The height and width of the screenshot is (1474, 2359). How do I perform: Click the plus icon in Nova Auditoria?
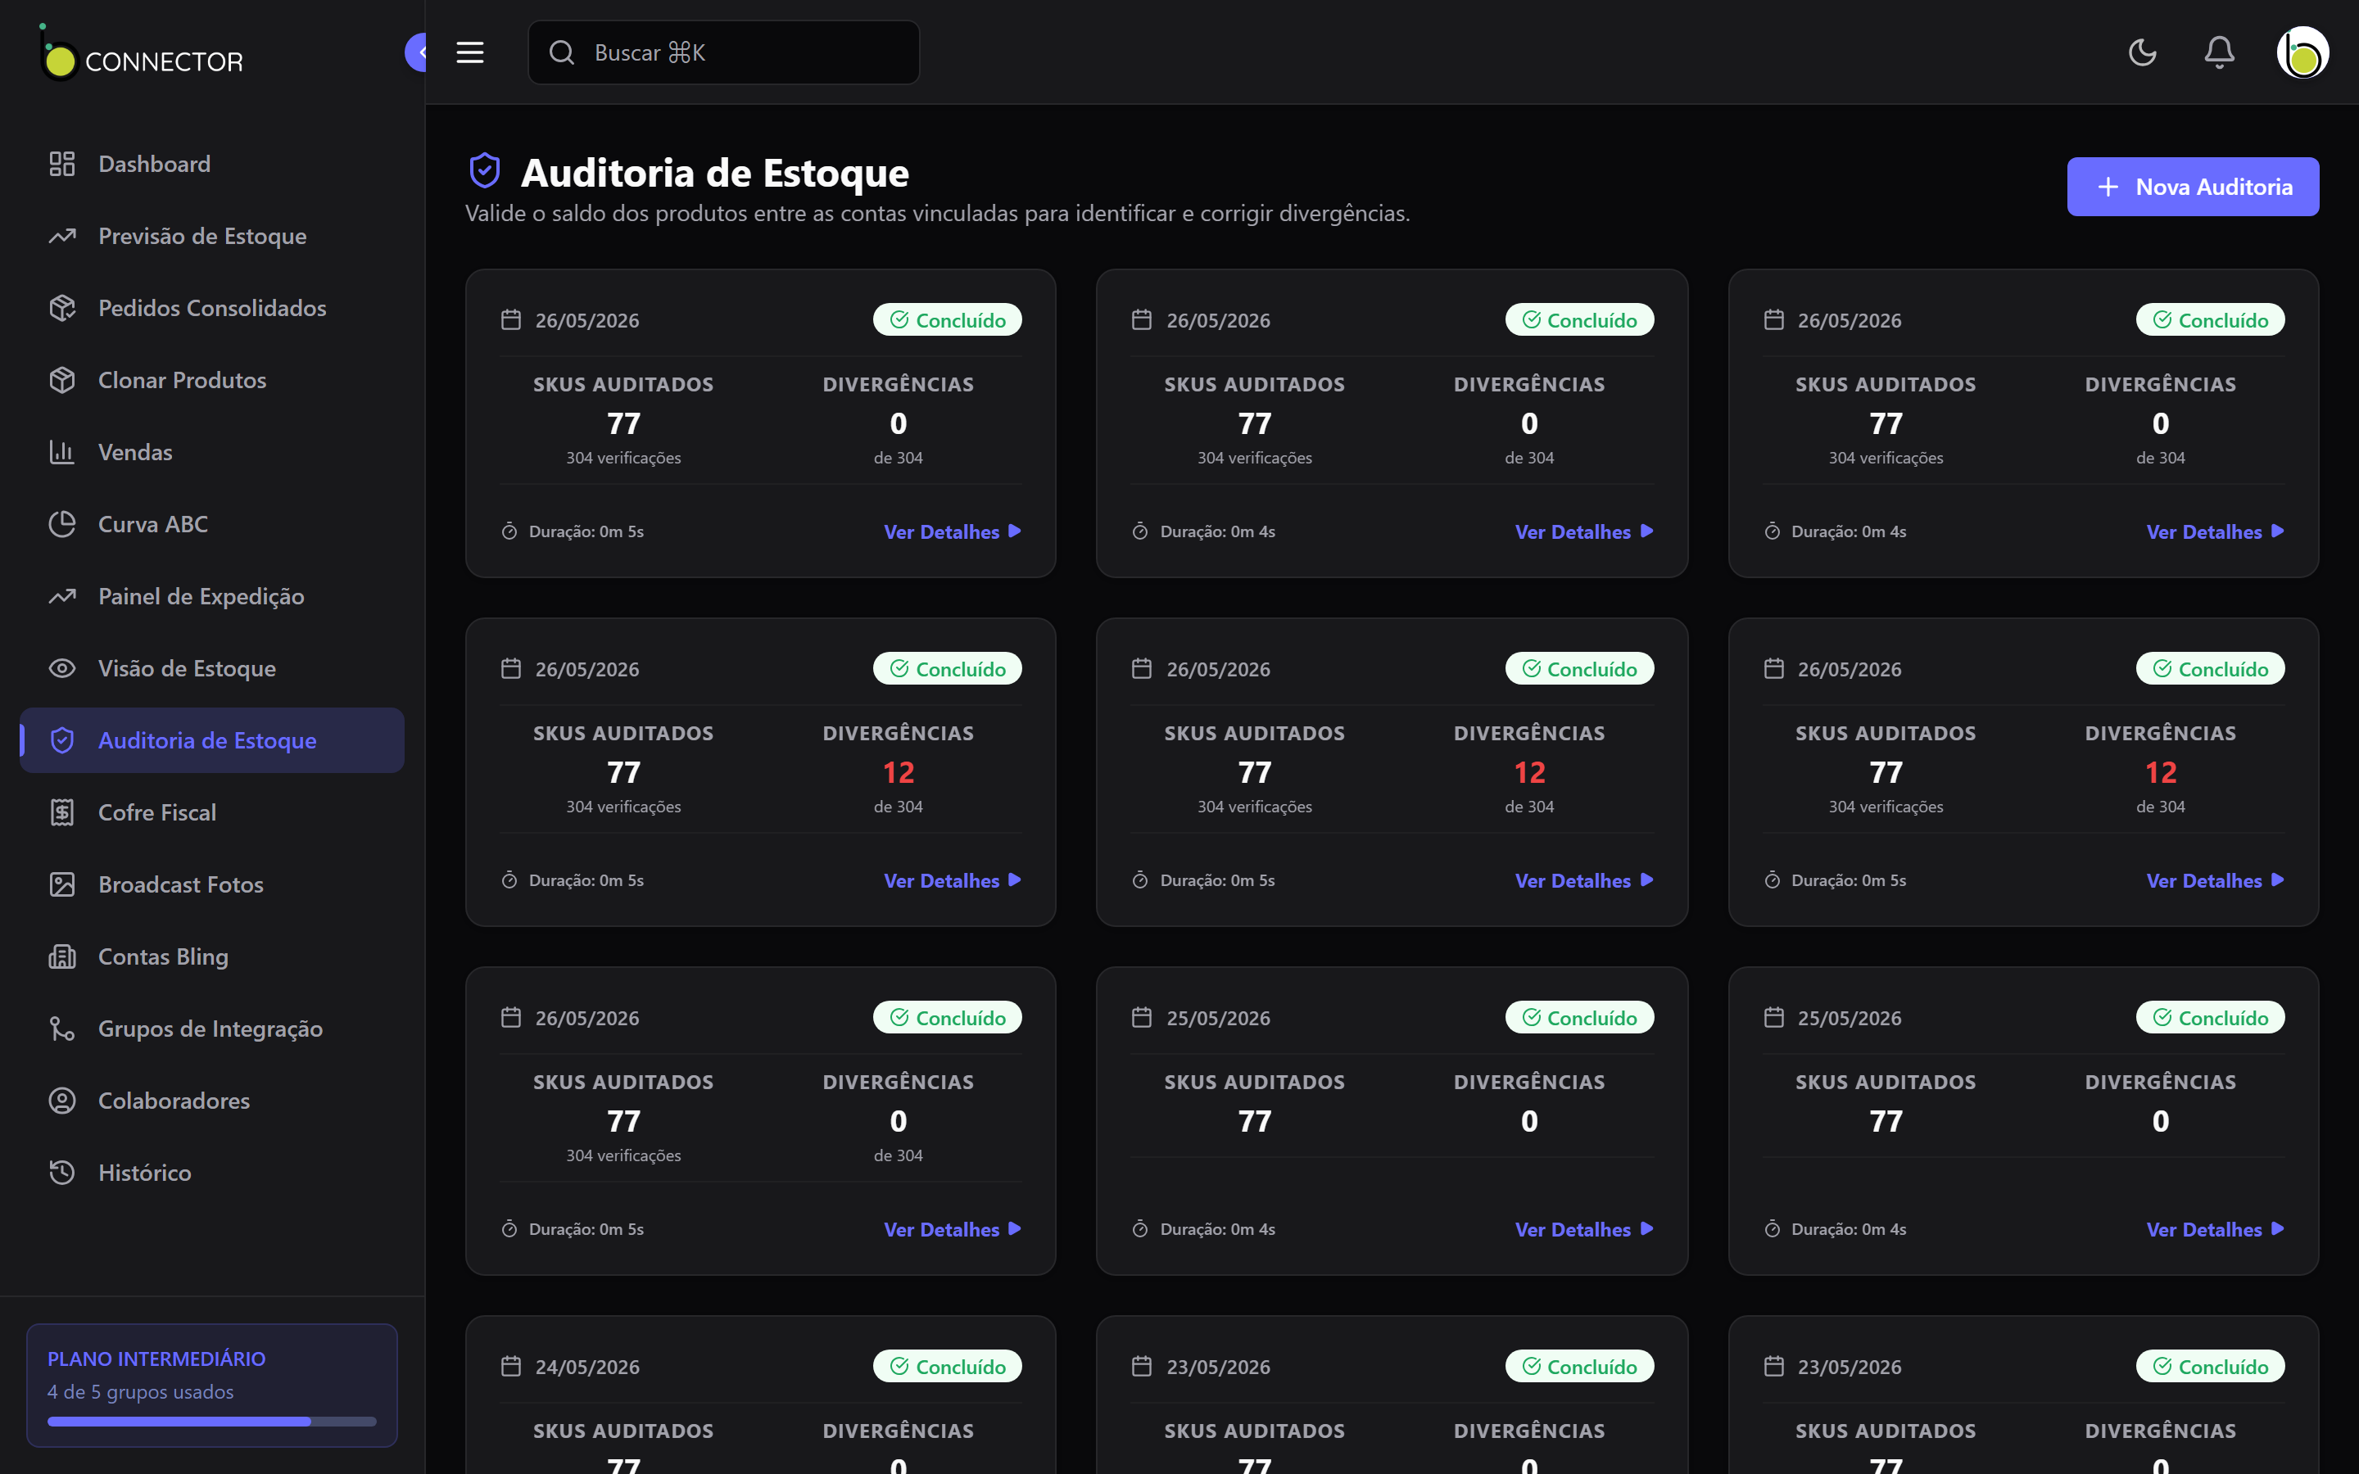(2108, 188)
